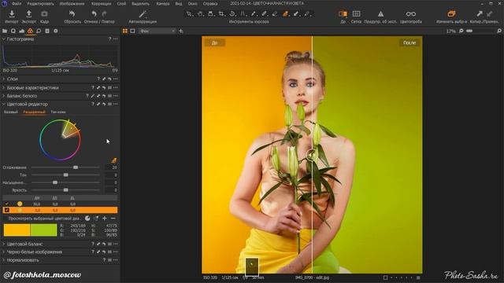Expand the Черно-белые изображения panel
504x283 pixels.
(x=4, y=252)
